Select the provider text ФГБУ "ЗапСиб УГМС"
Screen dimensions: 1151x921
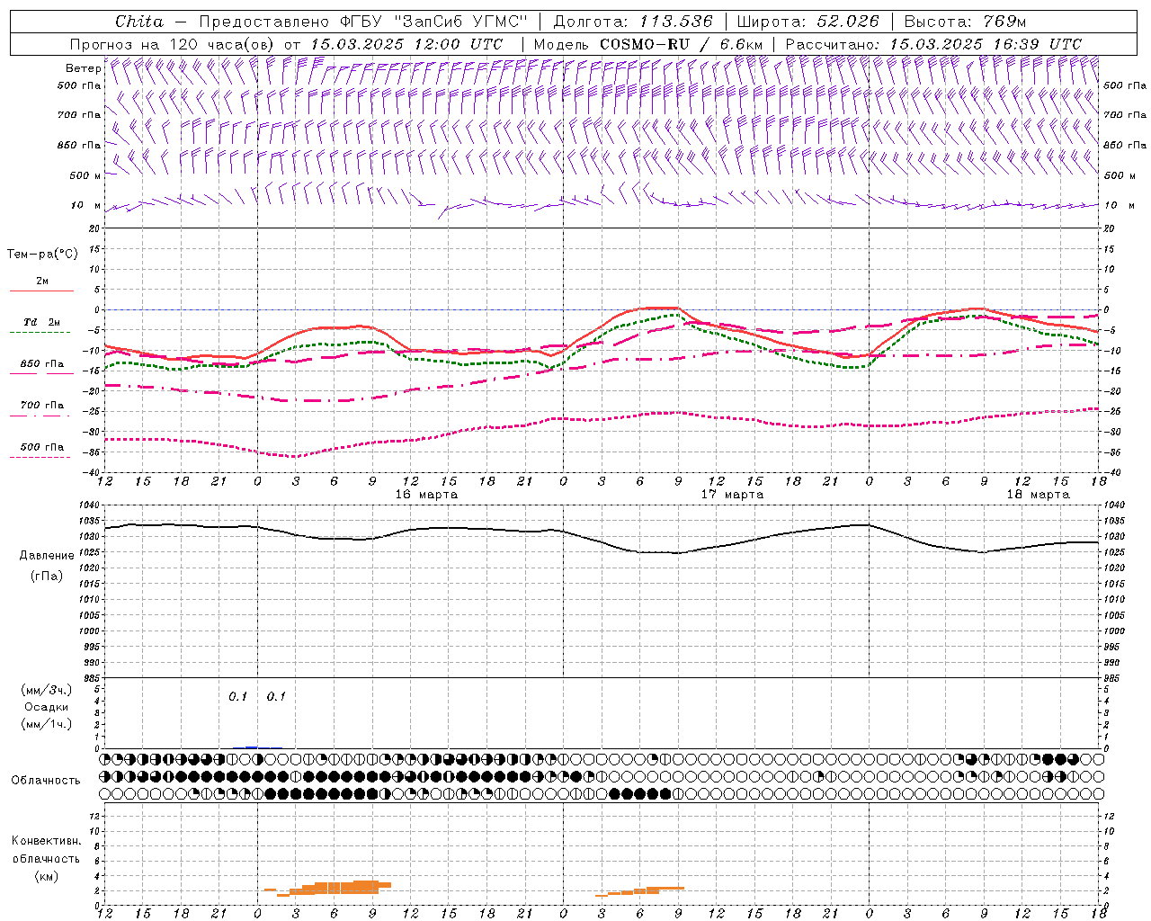(435, 22)
